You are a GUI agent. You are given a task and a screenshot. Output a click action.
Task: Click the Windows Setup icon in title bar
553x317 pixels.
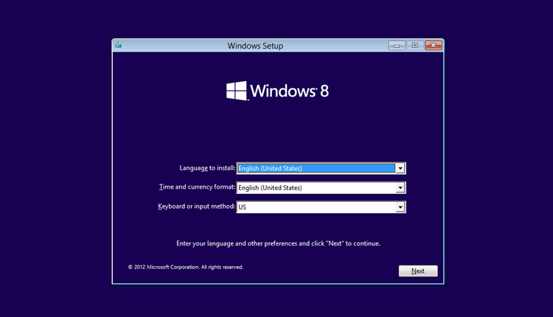coord(119,45)
